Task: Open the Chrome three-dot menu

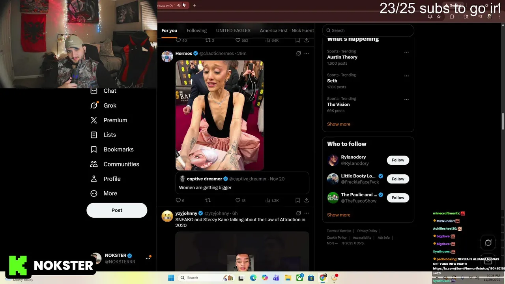Action: coord(499,17)
